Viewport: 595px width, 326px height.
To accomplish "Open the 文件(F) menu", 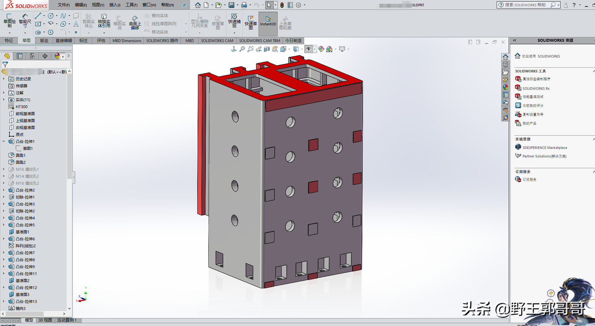I will pos(64,5).
